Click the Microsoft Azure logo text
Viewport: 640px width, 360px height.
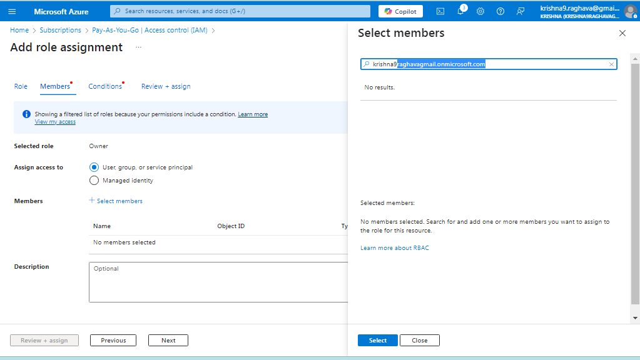[x=61, y=12]
